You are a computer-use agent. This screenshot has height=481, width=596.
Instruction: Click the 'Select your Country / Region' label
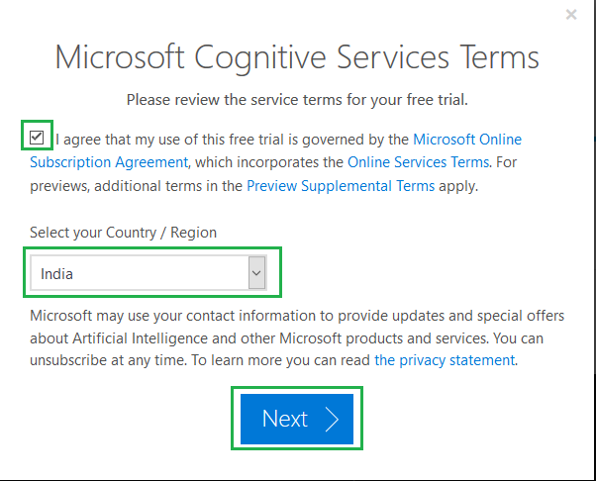click(x=123, y=233)
